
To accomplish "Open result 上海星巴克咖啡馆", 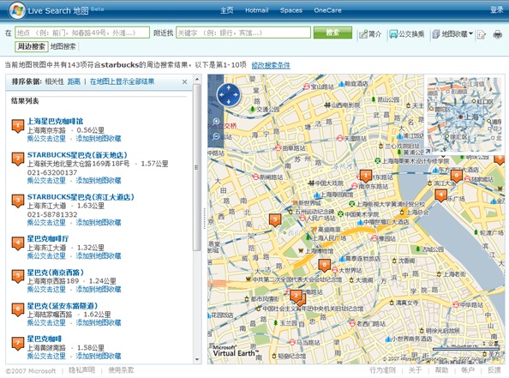I will tap(55, 122).
